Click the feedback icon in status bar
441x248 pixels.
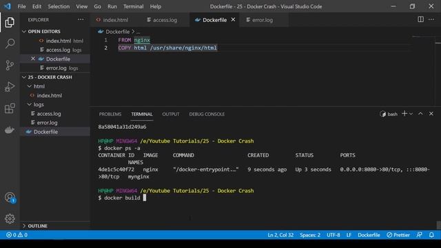coord(420,235)
